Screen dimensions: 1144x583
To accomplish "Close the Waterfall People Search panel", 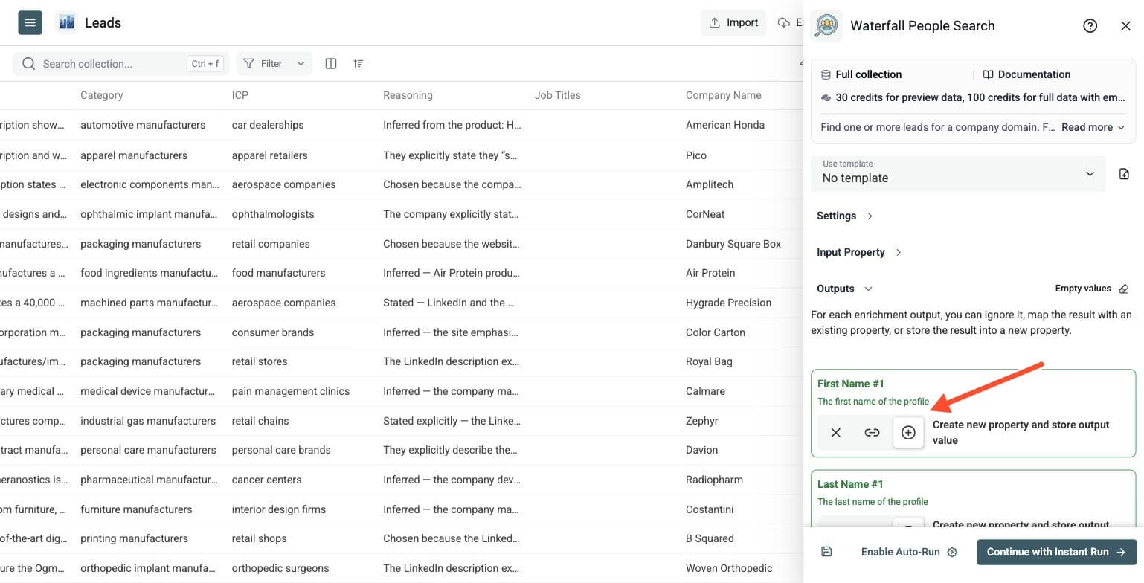I will coord(1125,25).
